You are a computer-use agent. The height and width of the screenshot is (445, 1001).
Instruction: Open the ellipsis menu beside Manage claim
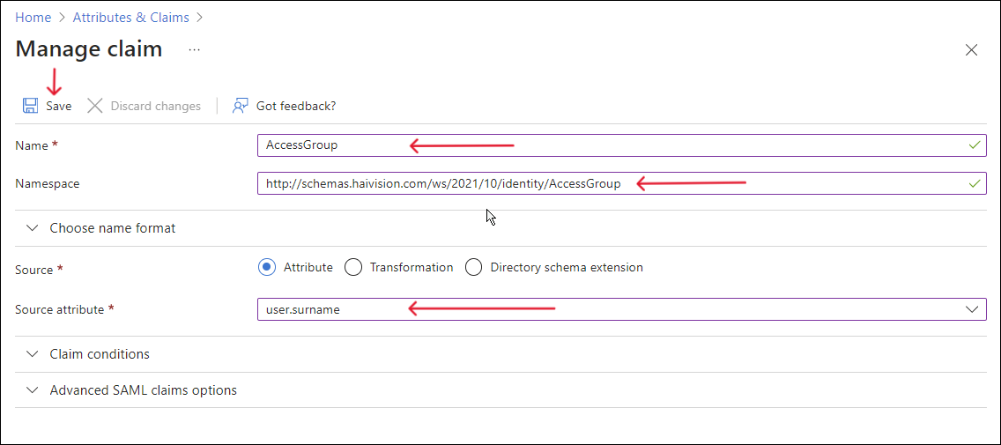(x=195, y=50)
